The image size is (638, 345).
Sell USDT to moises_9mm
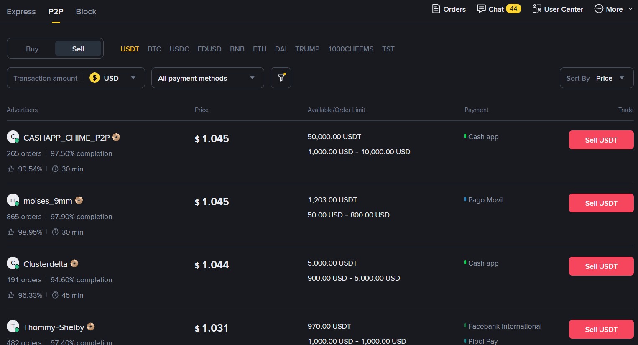601,203
